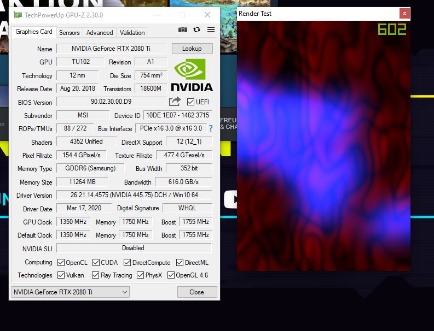Click the BIOS Version field 90.02.30.00.D9

pyautogui.click(x=111, y=102)
